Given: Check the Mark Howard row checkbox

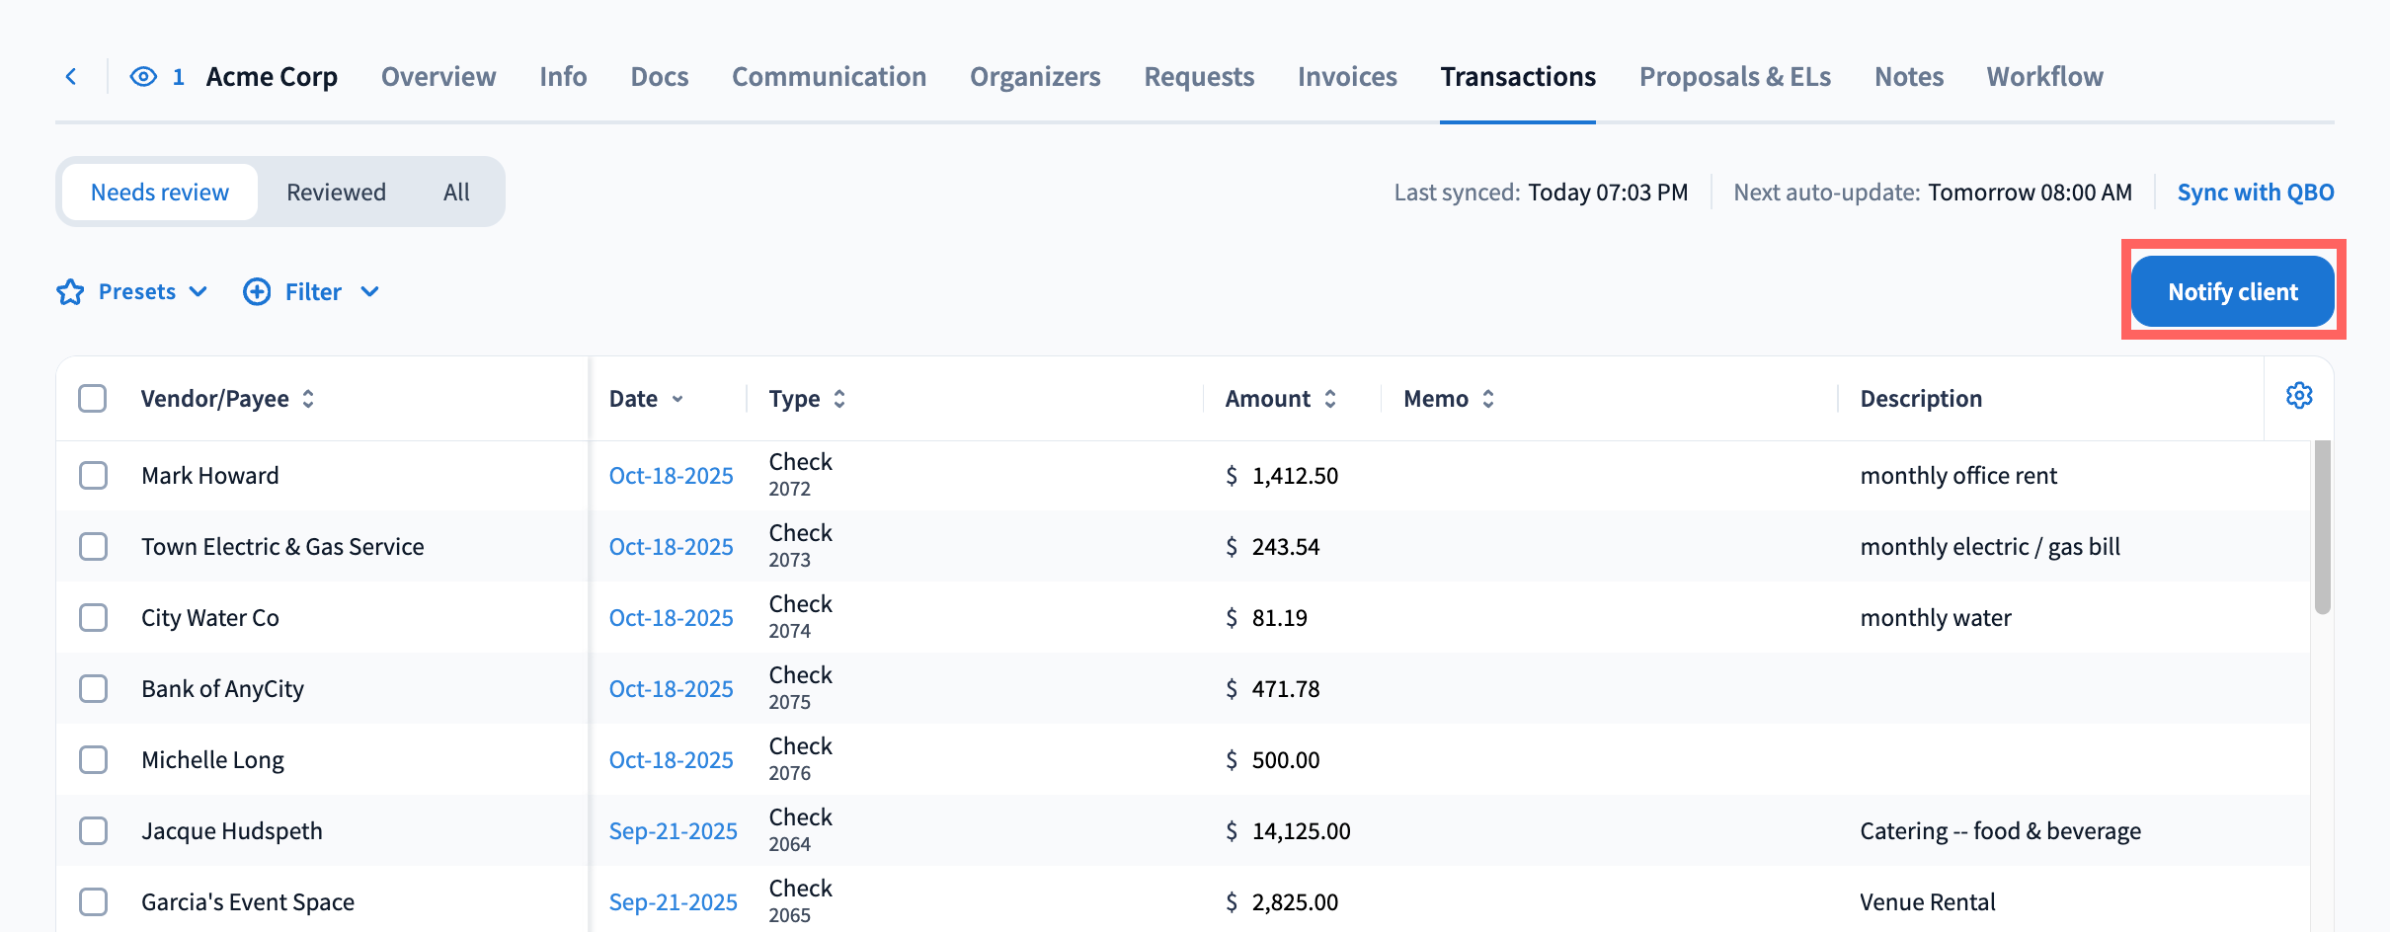Looking at the screenshot, I should click(x=93, y=476).
